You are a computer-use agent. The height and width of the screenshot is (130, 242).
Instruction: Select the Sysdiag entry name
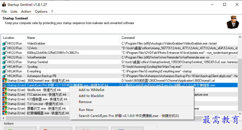pos(32,67)
